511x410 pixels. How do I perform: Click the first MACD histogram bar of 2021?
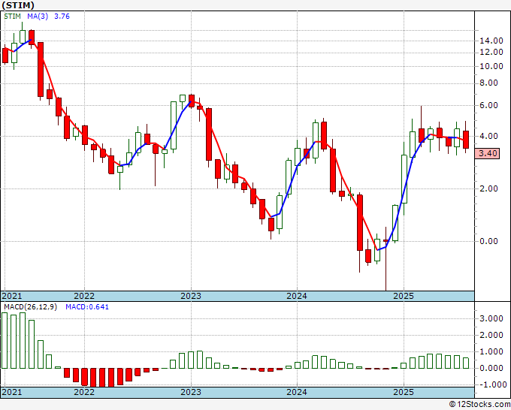5,341
